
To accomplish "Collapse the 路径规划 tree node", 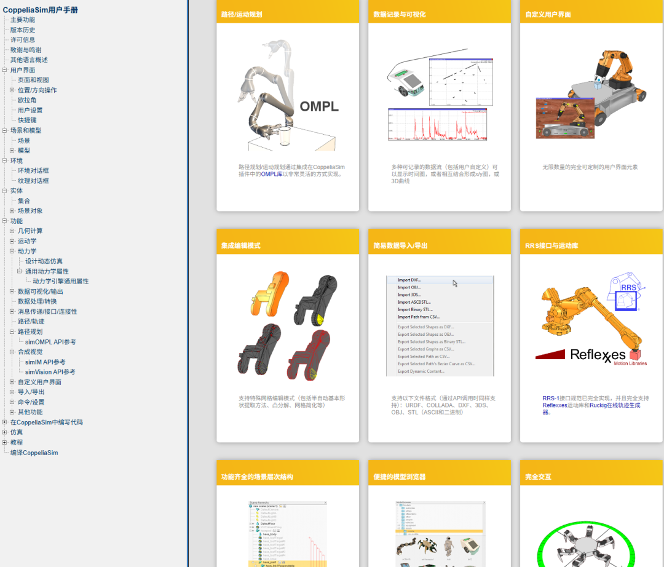I will 12,331.
